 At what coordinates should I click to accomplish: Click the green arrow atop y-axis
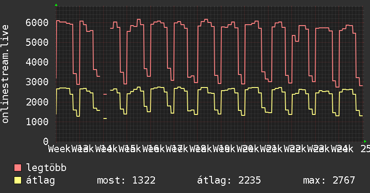(56, 5)
